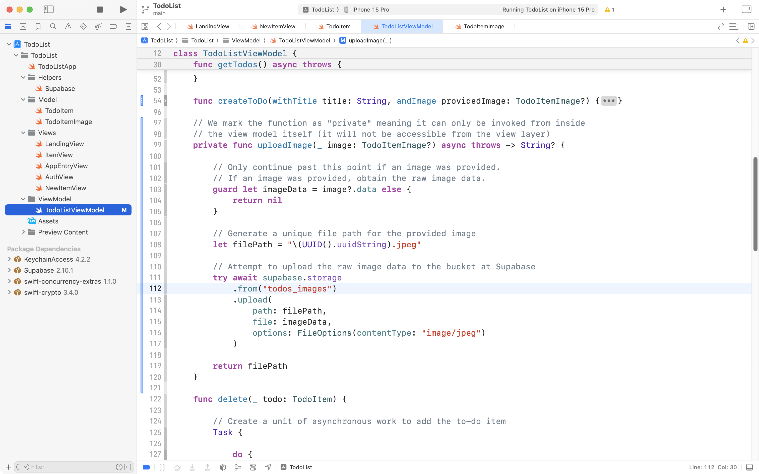Open the Issue navigator warning triangle icon

click(x=68, y=26)
